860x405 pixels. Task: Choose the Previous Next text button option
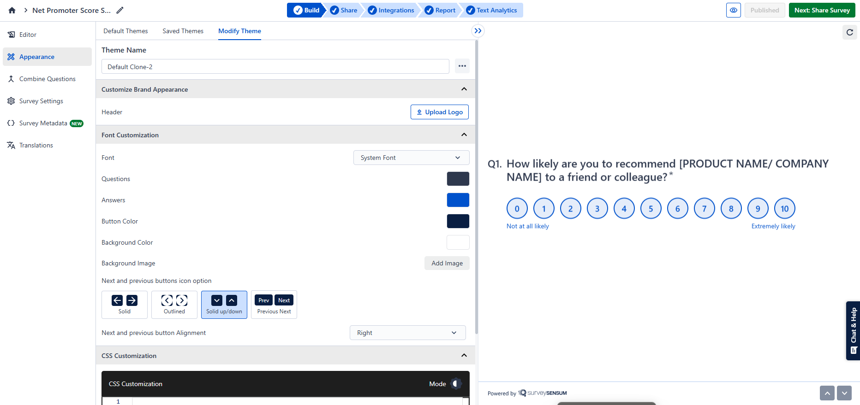(274, 305)
